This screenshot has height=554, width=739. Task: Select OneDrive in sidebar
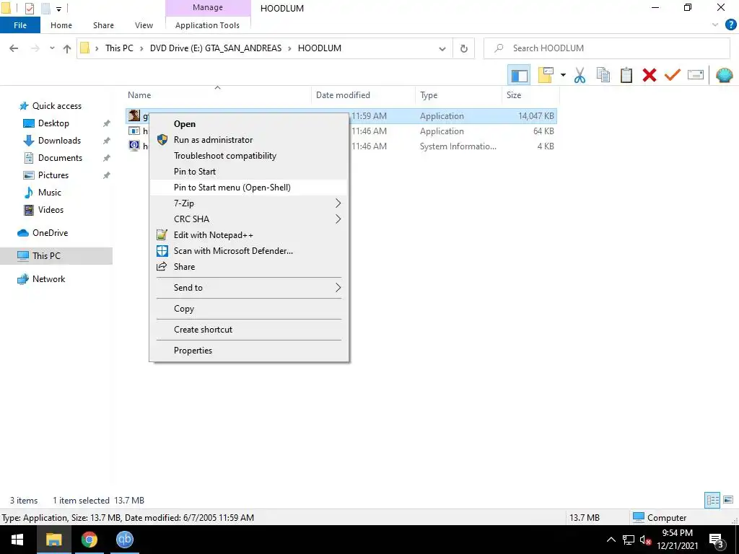[x=50, y=233]
